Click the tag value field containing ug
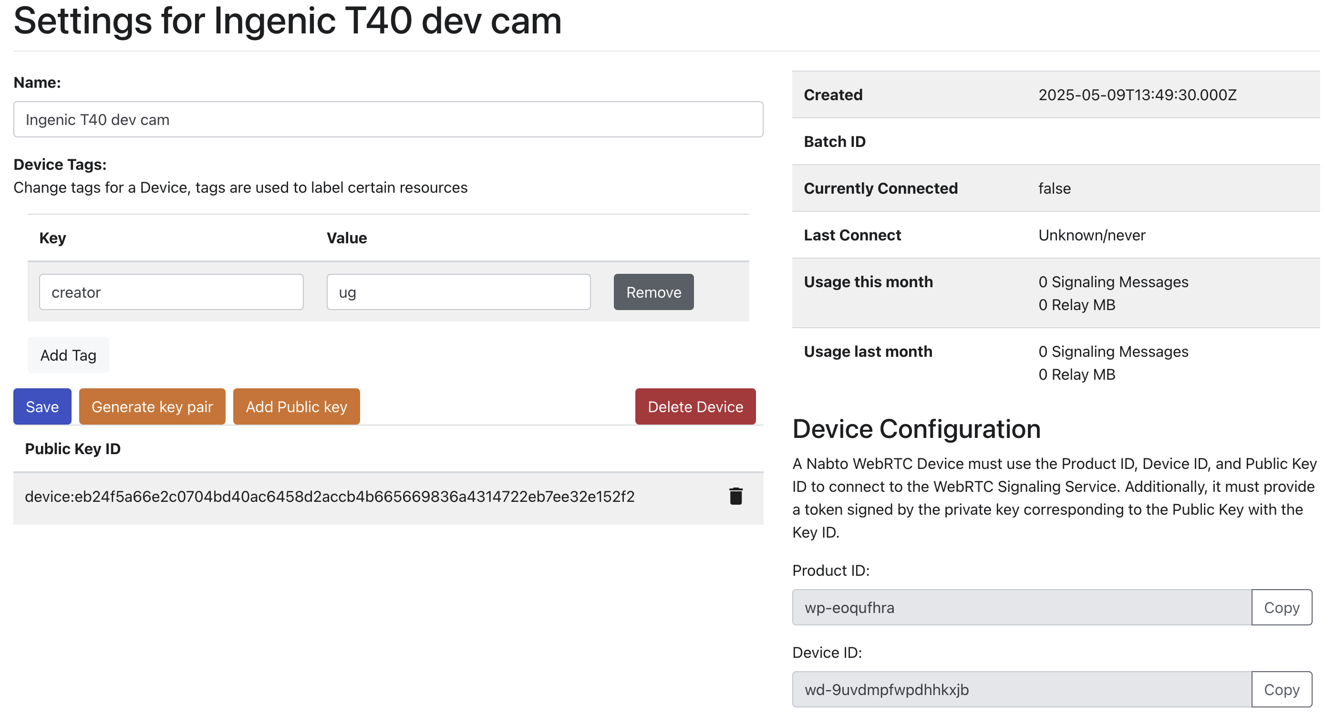 coord(458,292)
